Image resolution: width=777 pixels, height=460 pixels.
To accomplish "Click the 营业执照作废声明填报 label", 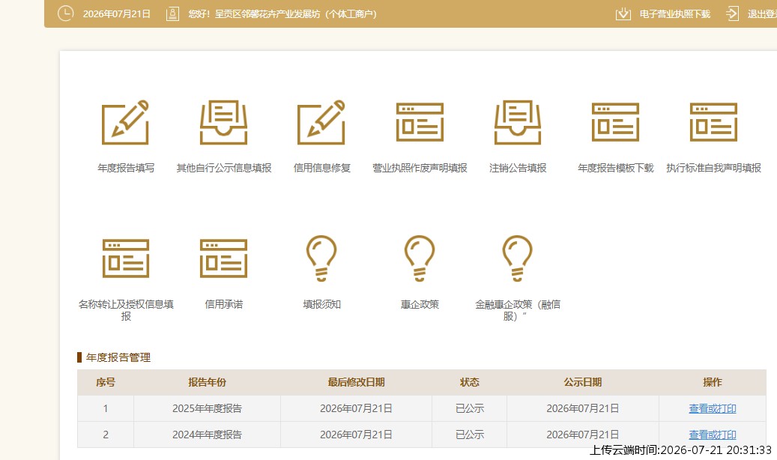I will (x=420, y=168).
